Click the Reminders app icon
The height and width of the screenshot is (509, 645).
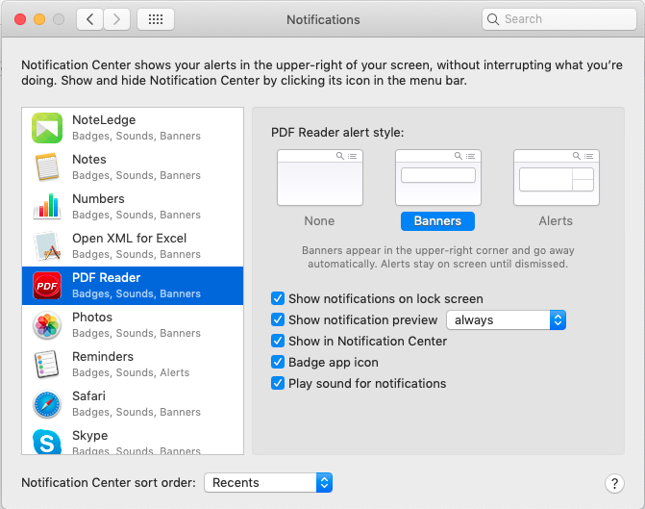[x=47, y=365]
